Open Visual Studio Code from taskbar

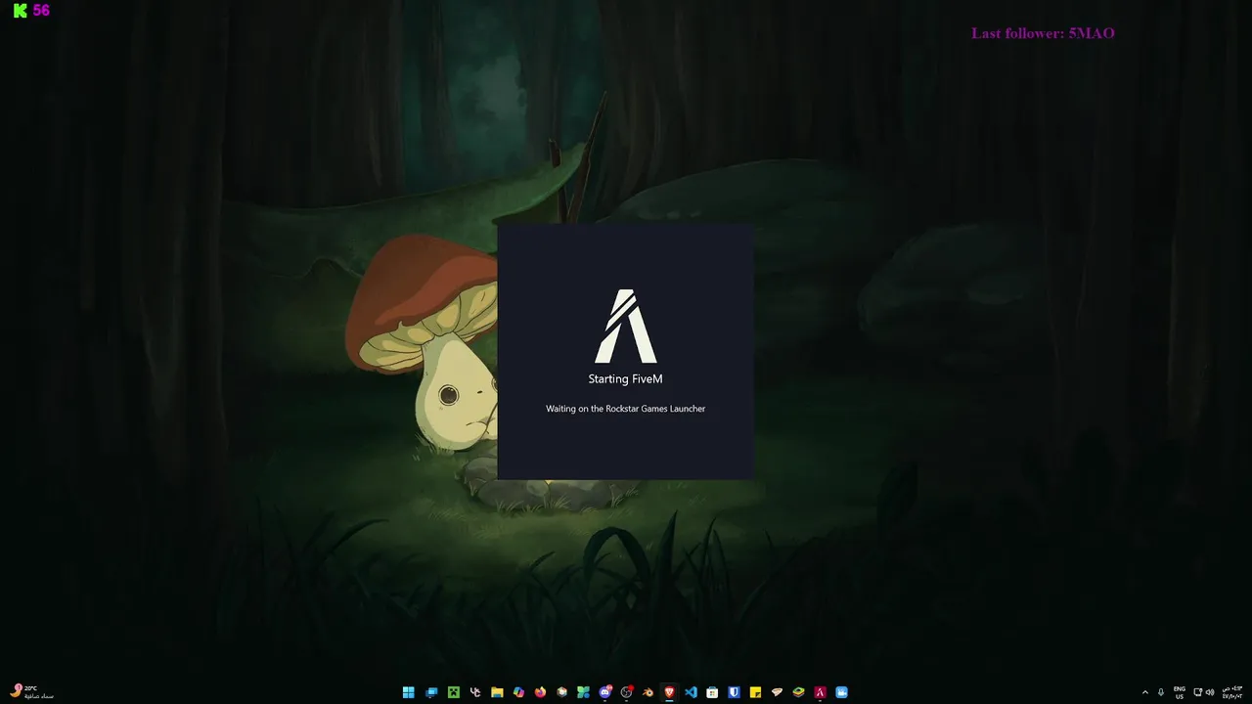[691, 692]
